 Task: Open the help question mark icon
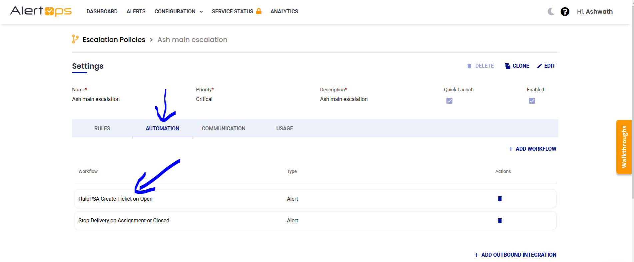pos(565,12)
